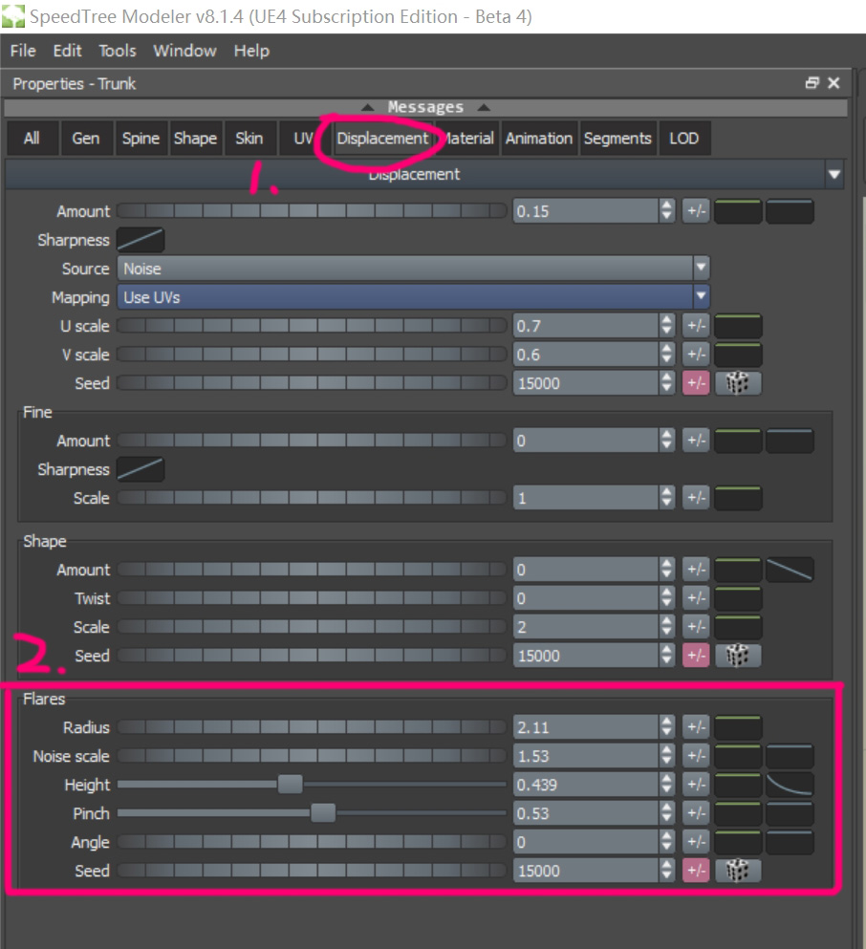Toggle the pink +/- variance on Shape Seed

[x=696, y=656]
